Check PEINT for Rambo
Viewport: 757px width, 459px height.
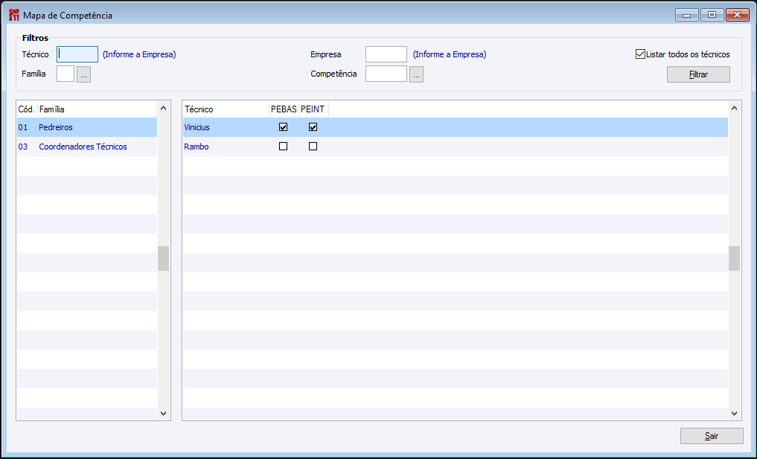(x=313, y=147)
